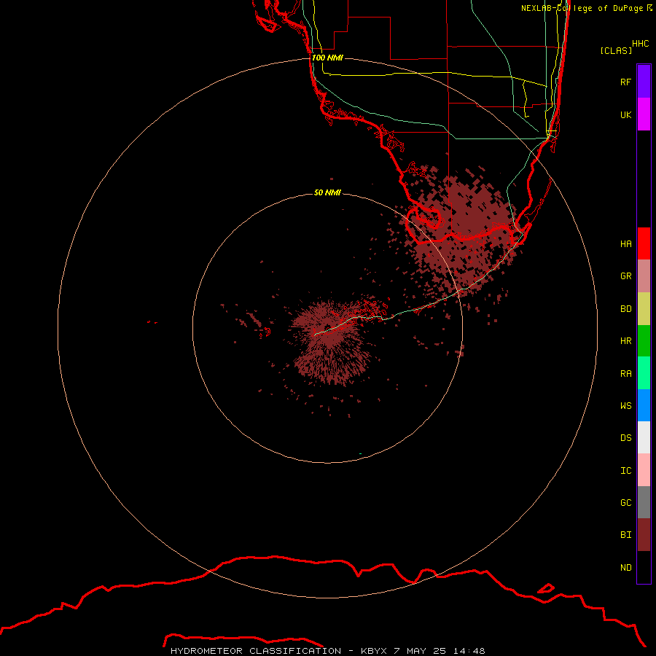Click the dark green HR legend swatch
656x656 pixels.
[x=644, y=341]
